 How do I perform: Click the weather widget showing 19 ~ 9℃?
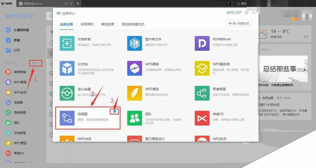(284, 34)
